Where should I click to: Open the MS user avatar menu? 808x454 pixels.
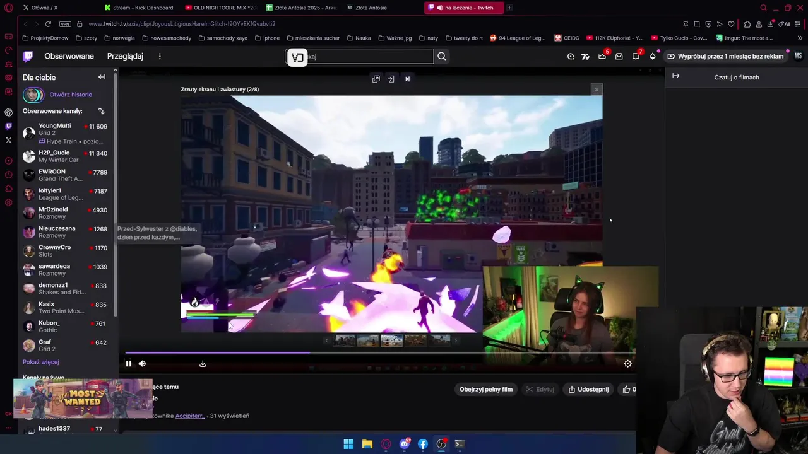[798, 56]
